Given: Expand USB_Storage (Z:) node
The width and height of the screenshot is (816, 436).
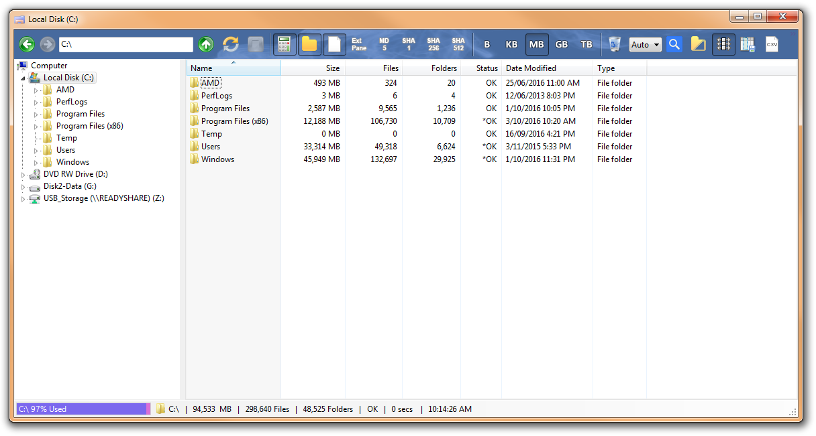Looking at the screenshot, I should (23, 199).
